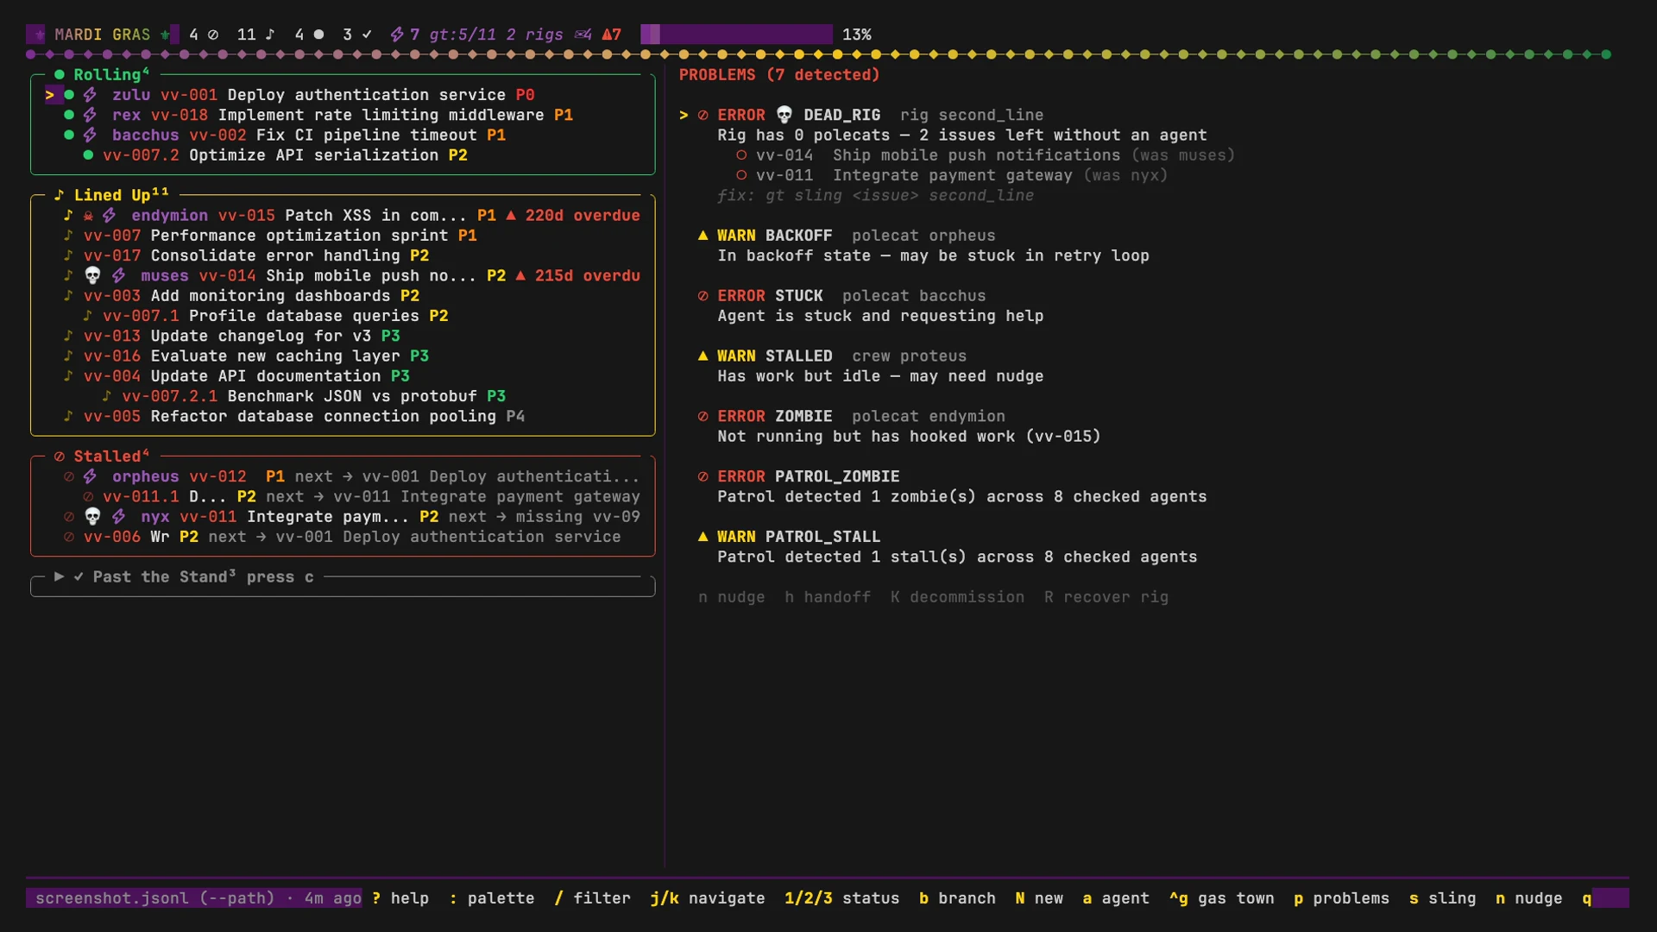Click the red overdue triangle on endymion vv-015 row
Image resolution: width=1657 pixels, height=932 pixels.
coord(511,215)
